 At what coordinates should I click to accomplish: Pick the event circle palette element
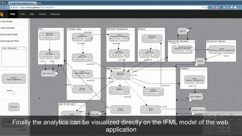click(14, 93)
